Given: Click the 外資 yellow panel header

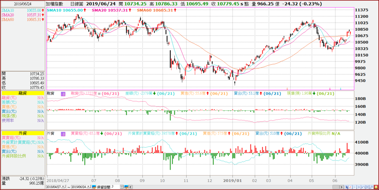Looking at the screenshot, I should tap(23, 133).
